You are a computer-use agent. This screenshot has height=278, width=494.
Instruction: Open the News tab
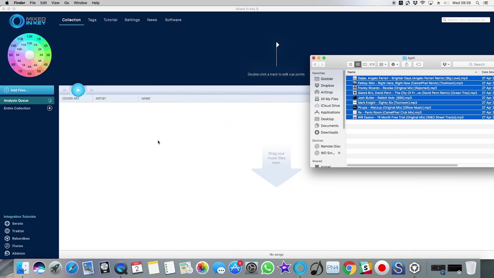[x=152, y=20]
